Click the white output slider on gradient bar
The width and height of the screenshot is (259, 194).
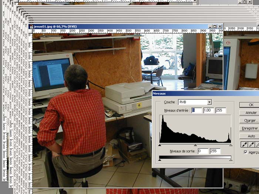click(x=231, y=160)
